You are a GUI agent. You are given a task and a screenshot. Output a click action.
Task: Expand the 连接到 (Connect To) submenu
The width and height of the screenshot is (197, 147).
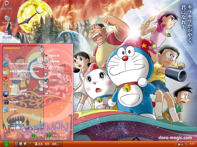click(x=52, y=80)
